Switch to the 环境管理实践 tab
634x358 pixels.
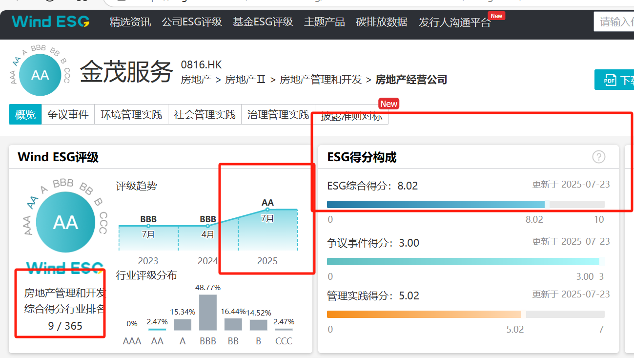131,115
